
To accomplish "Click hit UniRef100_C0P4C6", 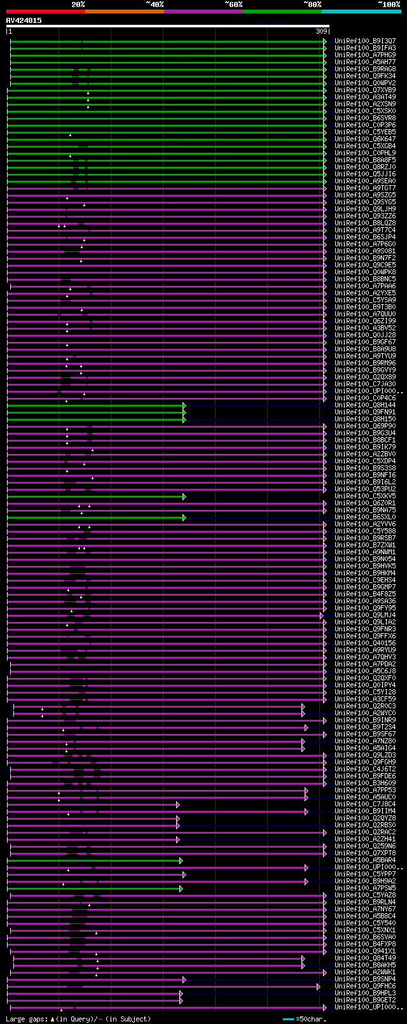I will pos(365,398).
